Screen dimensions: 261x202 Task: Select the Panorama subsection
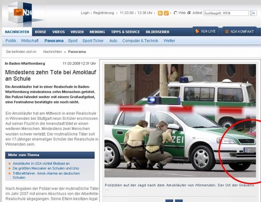54,41
